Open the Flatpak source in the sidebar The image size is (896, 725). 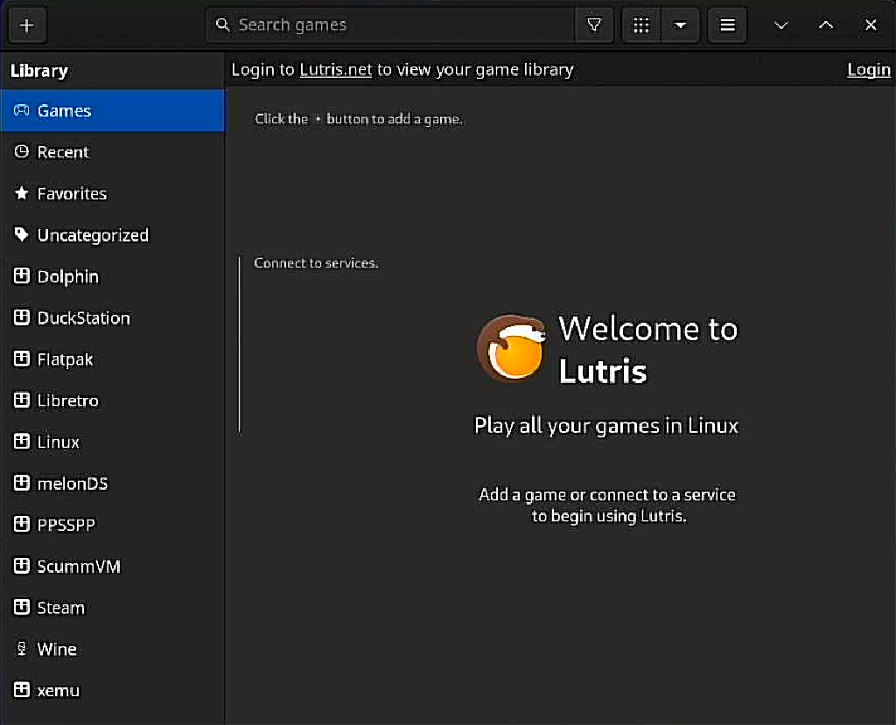[x=64, y=359]
